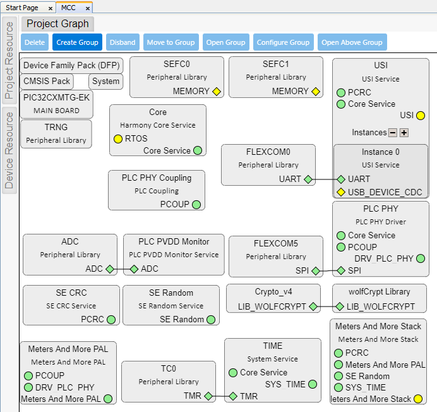The width and height of the screenshot is (437, 412).
Task: Add a USI instance with plus button
Action: (x=404, y=133)
